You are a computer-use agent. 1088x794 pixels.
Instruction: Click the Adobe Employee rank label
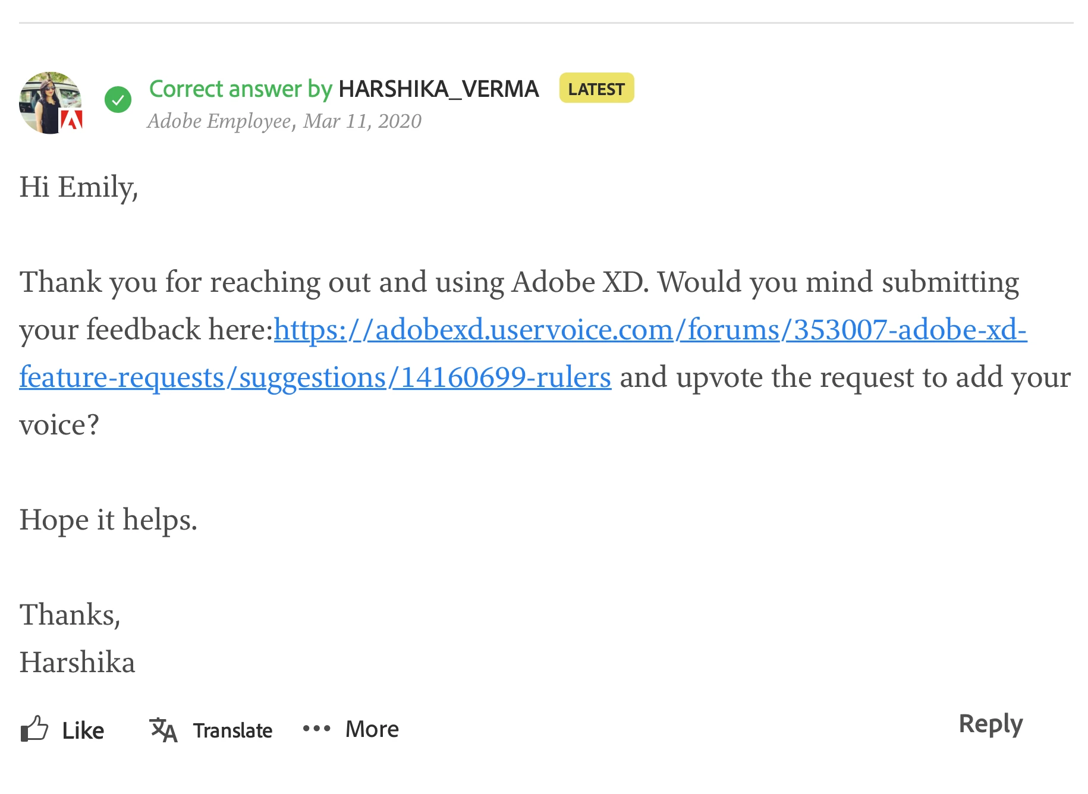pos(219,121)
